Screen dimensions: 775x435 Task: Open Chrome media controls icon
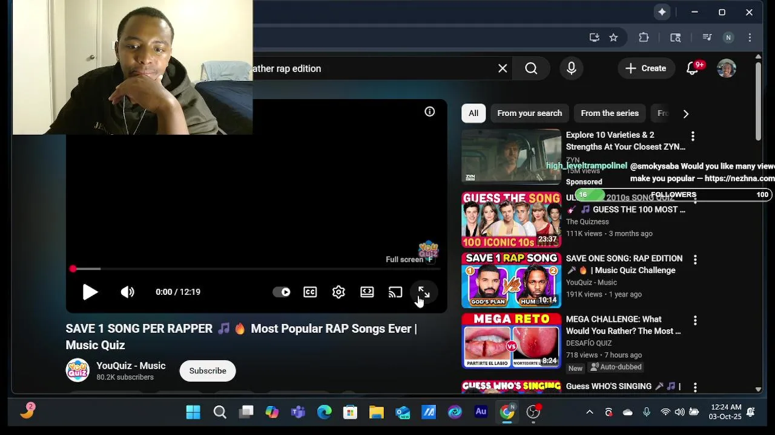pyautogui.click(x=707, y=37)
